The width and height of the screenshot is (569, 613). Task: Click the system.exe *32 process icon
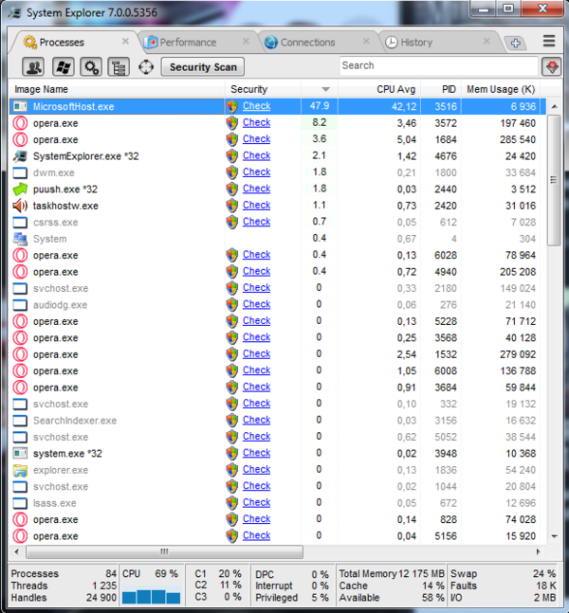tap(20, 454)
